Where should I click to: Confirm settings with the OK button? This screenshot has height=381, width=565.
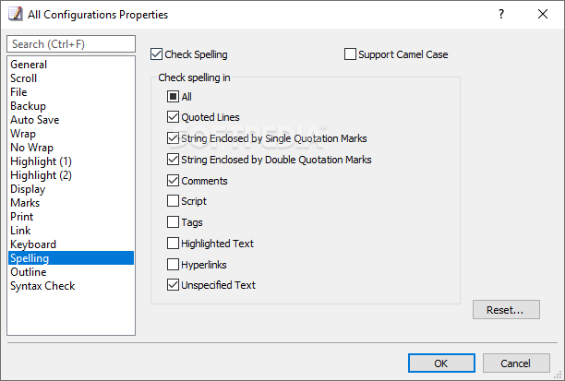point(441,363)
